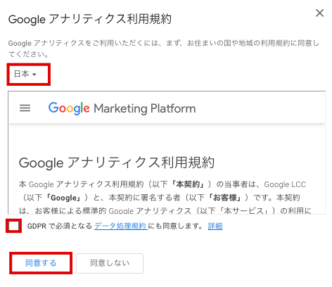332x287 pixels.
Task: Click the bold 「Google」 term
Action: 63,198
